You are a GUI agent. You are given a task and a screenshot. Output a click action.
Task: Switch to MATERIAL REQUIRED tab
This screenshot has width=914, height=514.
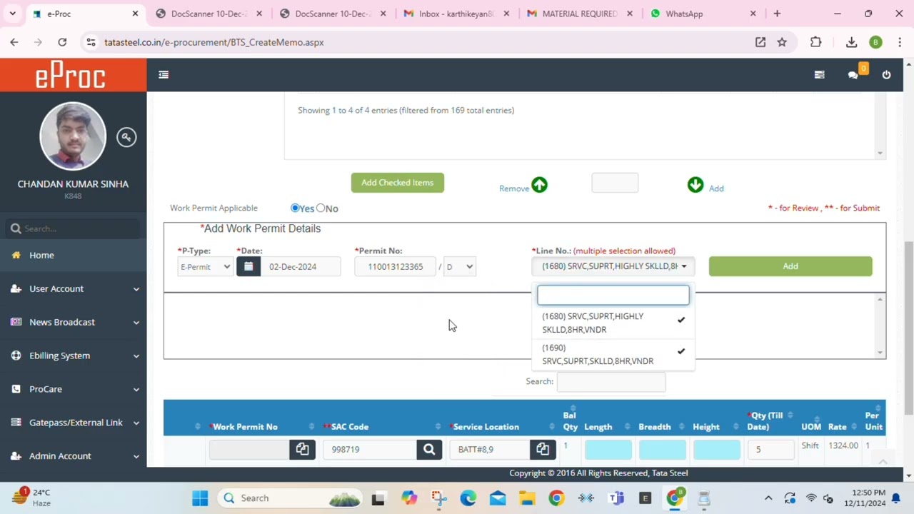(x=579, y=14)
